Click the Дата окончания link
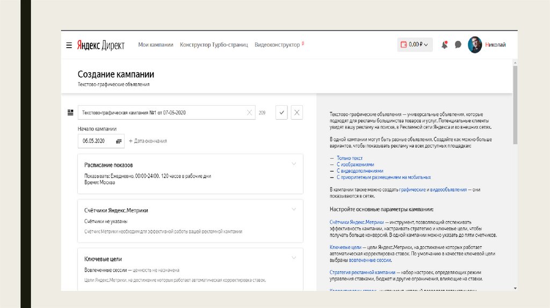 [148, 141]
